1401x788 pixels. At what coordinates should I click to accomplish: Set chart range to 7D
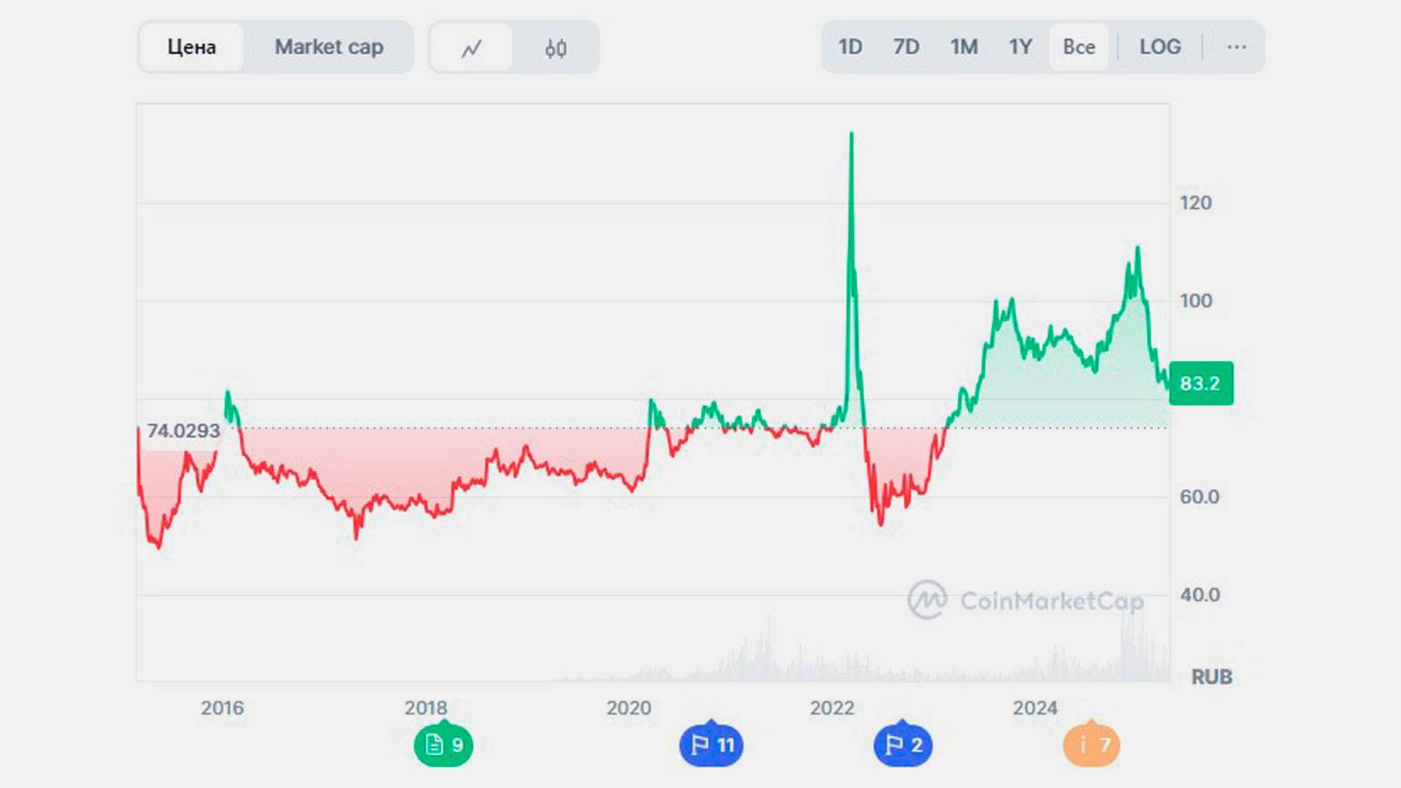[x=905, y=46]
